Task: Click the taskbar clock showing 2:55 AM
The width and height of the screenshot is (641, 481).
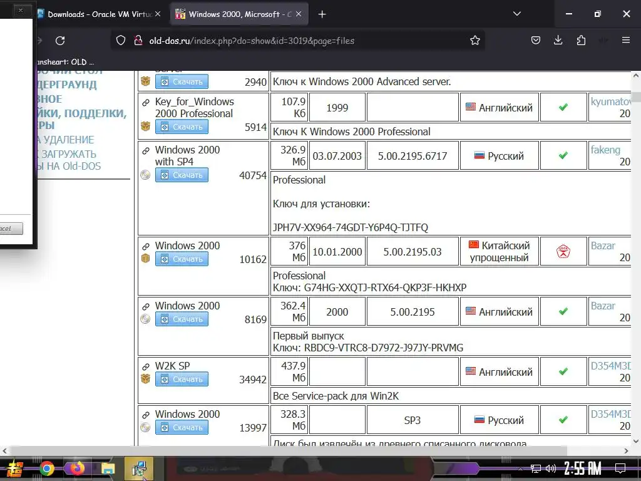Action: point(583,468)
